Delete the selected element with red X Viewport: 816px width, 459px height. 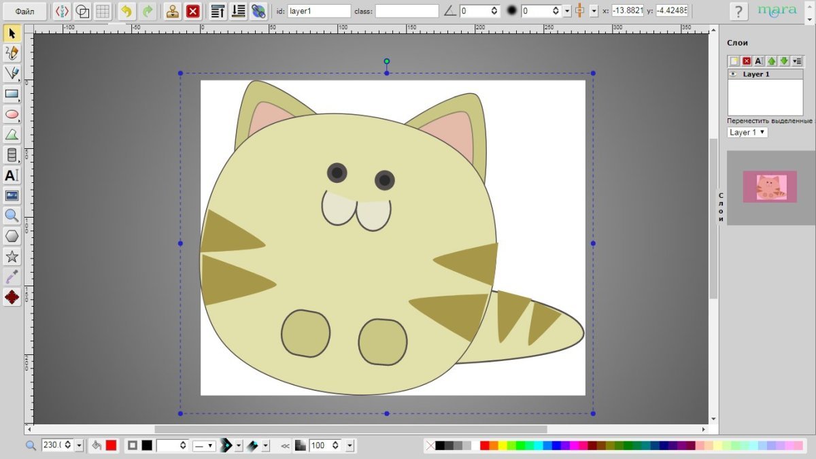click(x=193, y=11)
